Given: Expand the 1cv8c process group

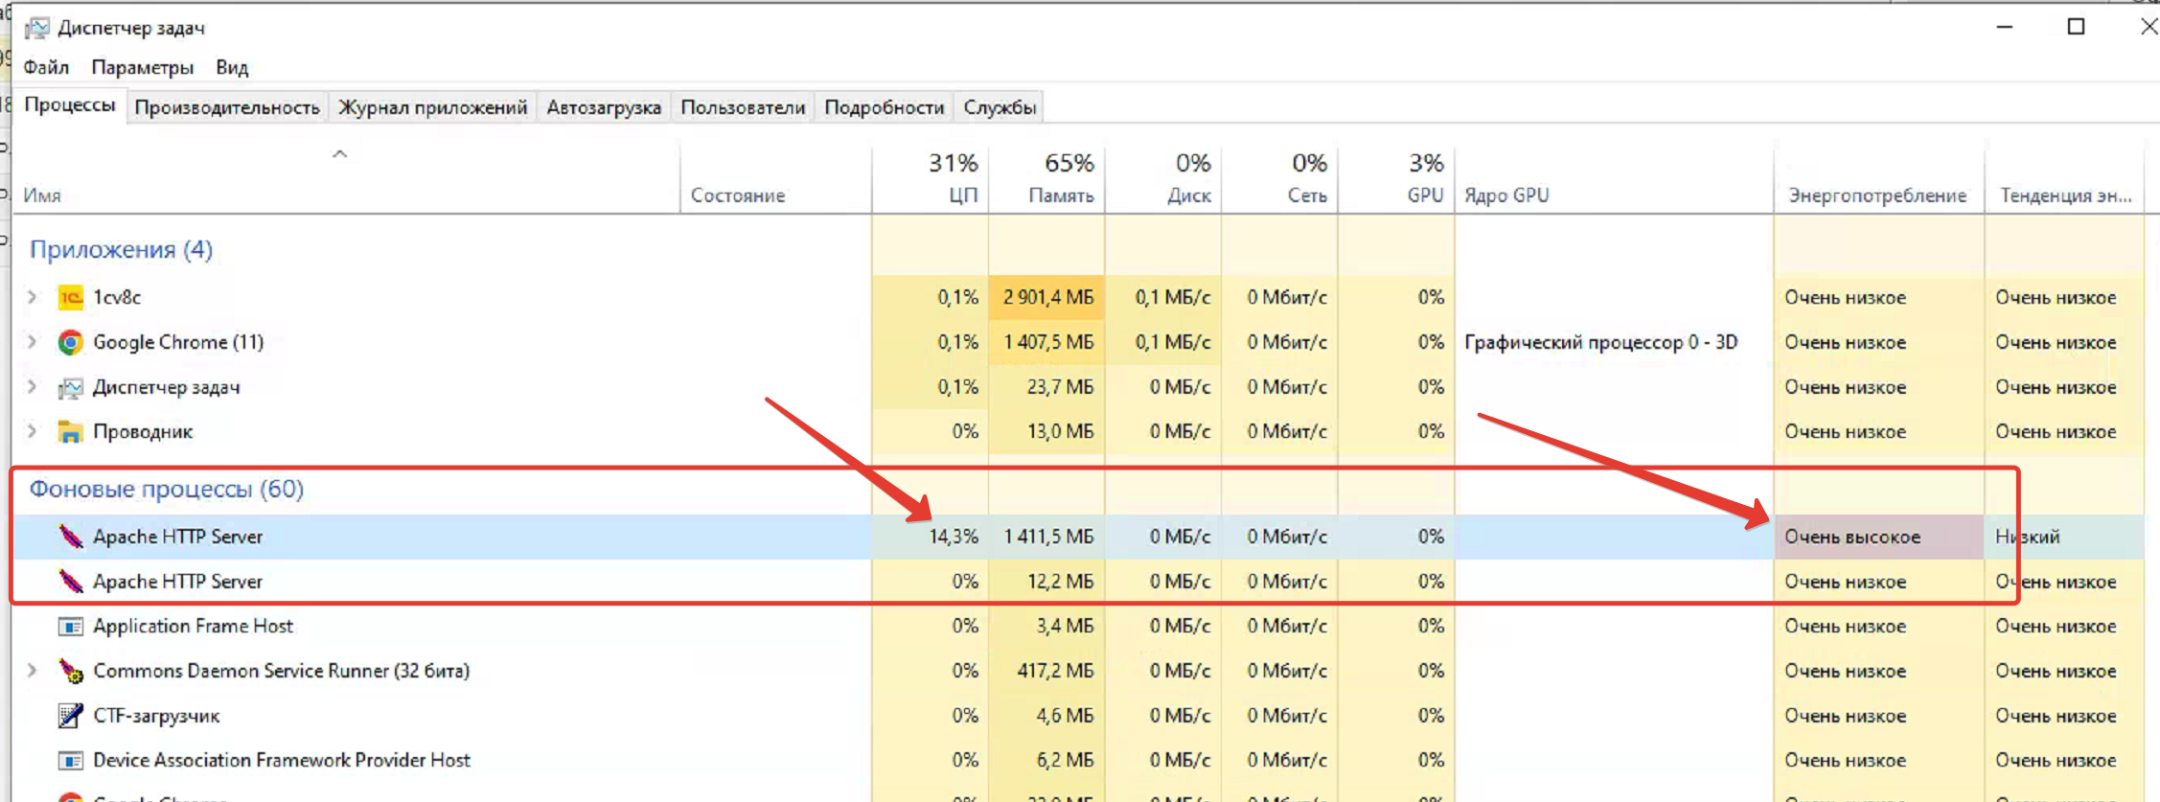Looking at the screenshot, I should (33, 298).
